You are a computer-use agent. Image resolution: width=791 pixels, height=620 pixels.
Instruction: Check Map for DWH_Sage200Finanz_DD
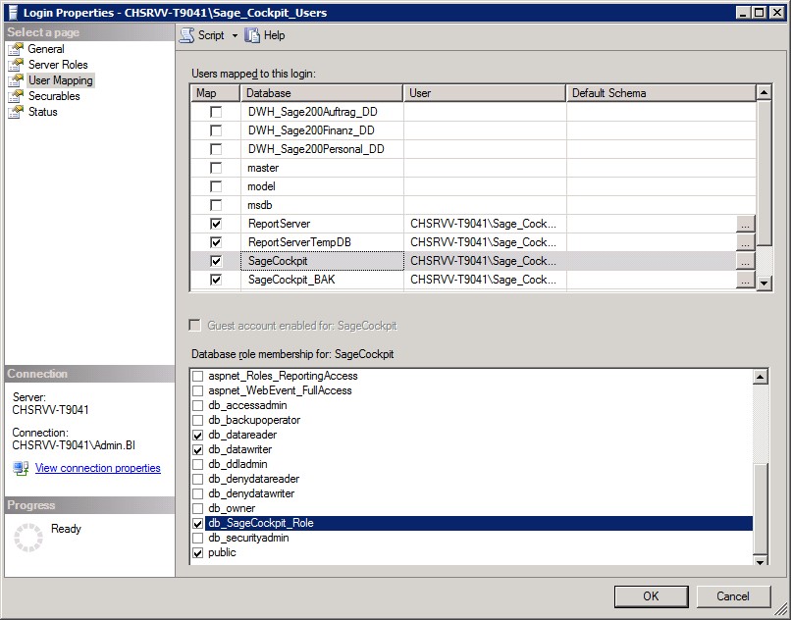216,130
